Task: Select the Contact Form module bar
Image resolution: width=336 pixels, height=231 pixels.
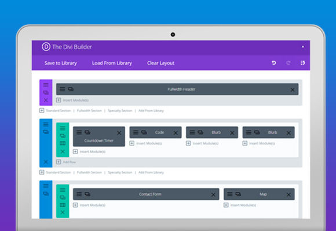Action: click(146, 194)
